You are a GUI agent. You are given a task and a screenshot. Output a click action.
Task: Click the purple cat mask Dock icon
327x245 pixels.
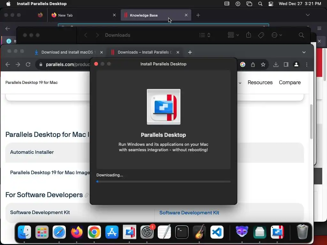[x=242, y=232]
